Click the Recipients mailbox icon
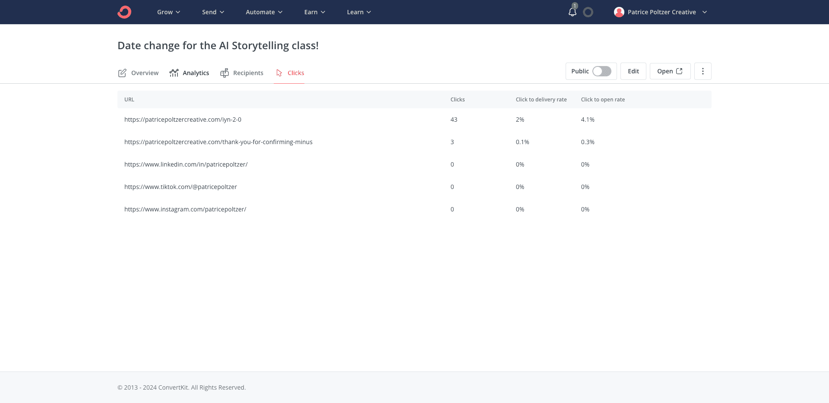The width and height of the screenshot is (829, 403). click(x=225, y=73)
